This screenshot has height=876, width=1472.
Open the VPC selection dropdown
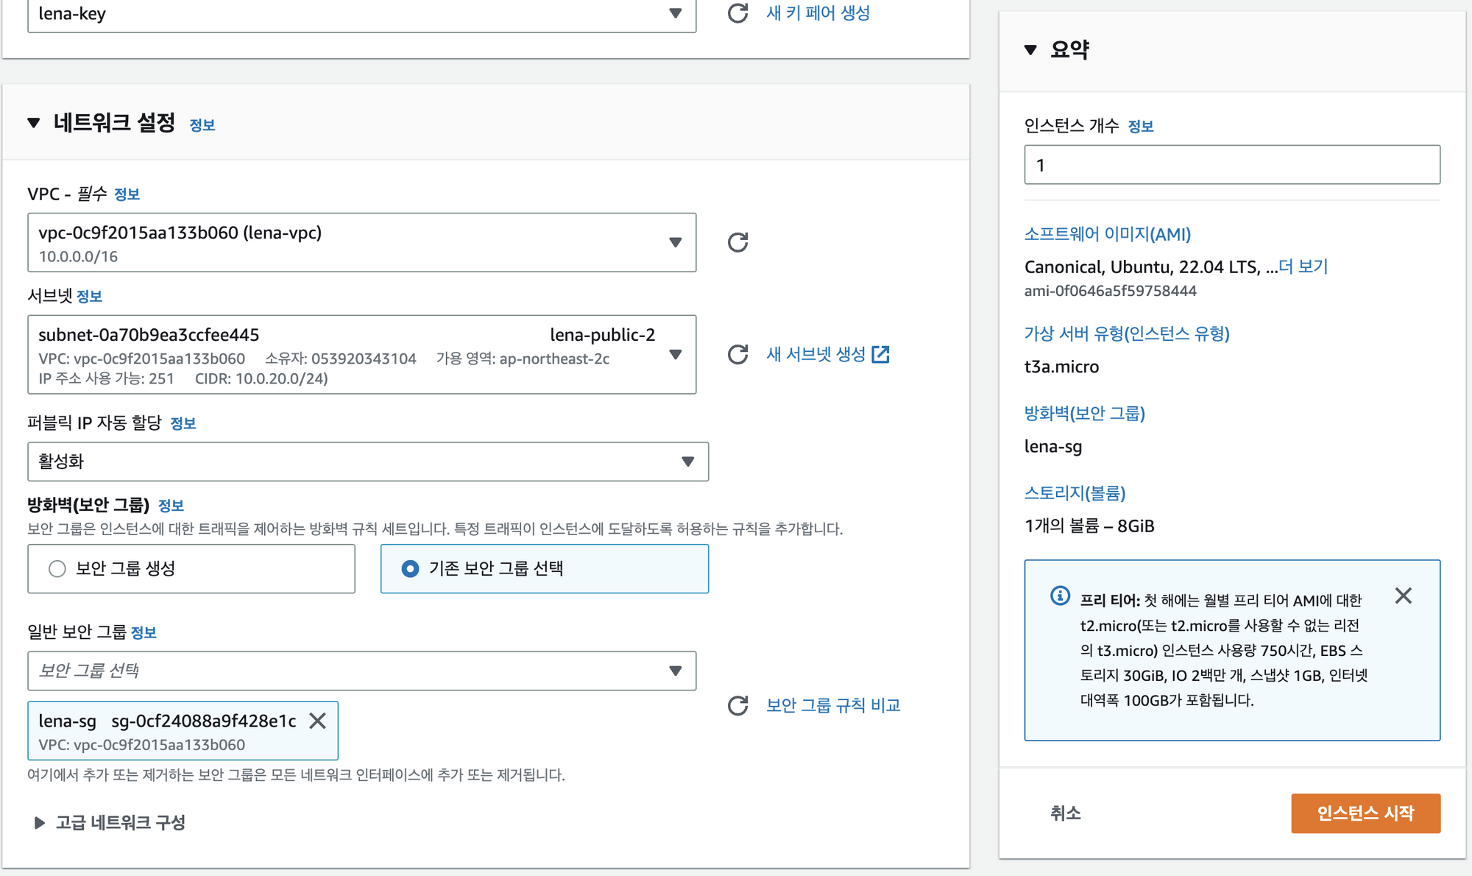click(x=361, y=242)
